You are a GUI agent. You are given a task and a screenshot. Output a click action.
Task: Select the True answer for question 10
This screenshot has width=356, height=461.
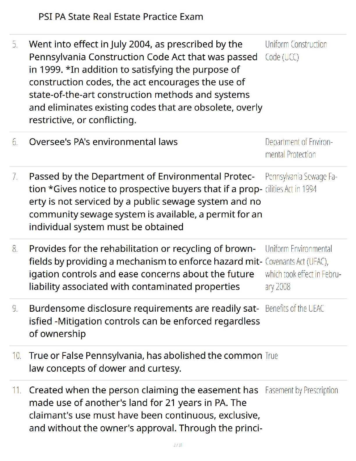[271, 356]
